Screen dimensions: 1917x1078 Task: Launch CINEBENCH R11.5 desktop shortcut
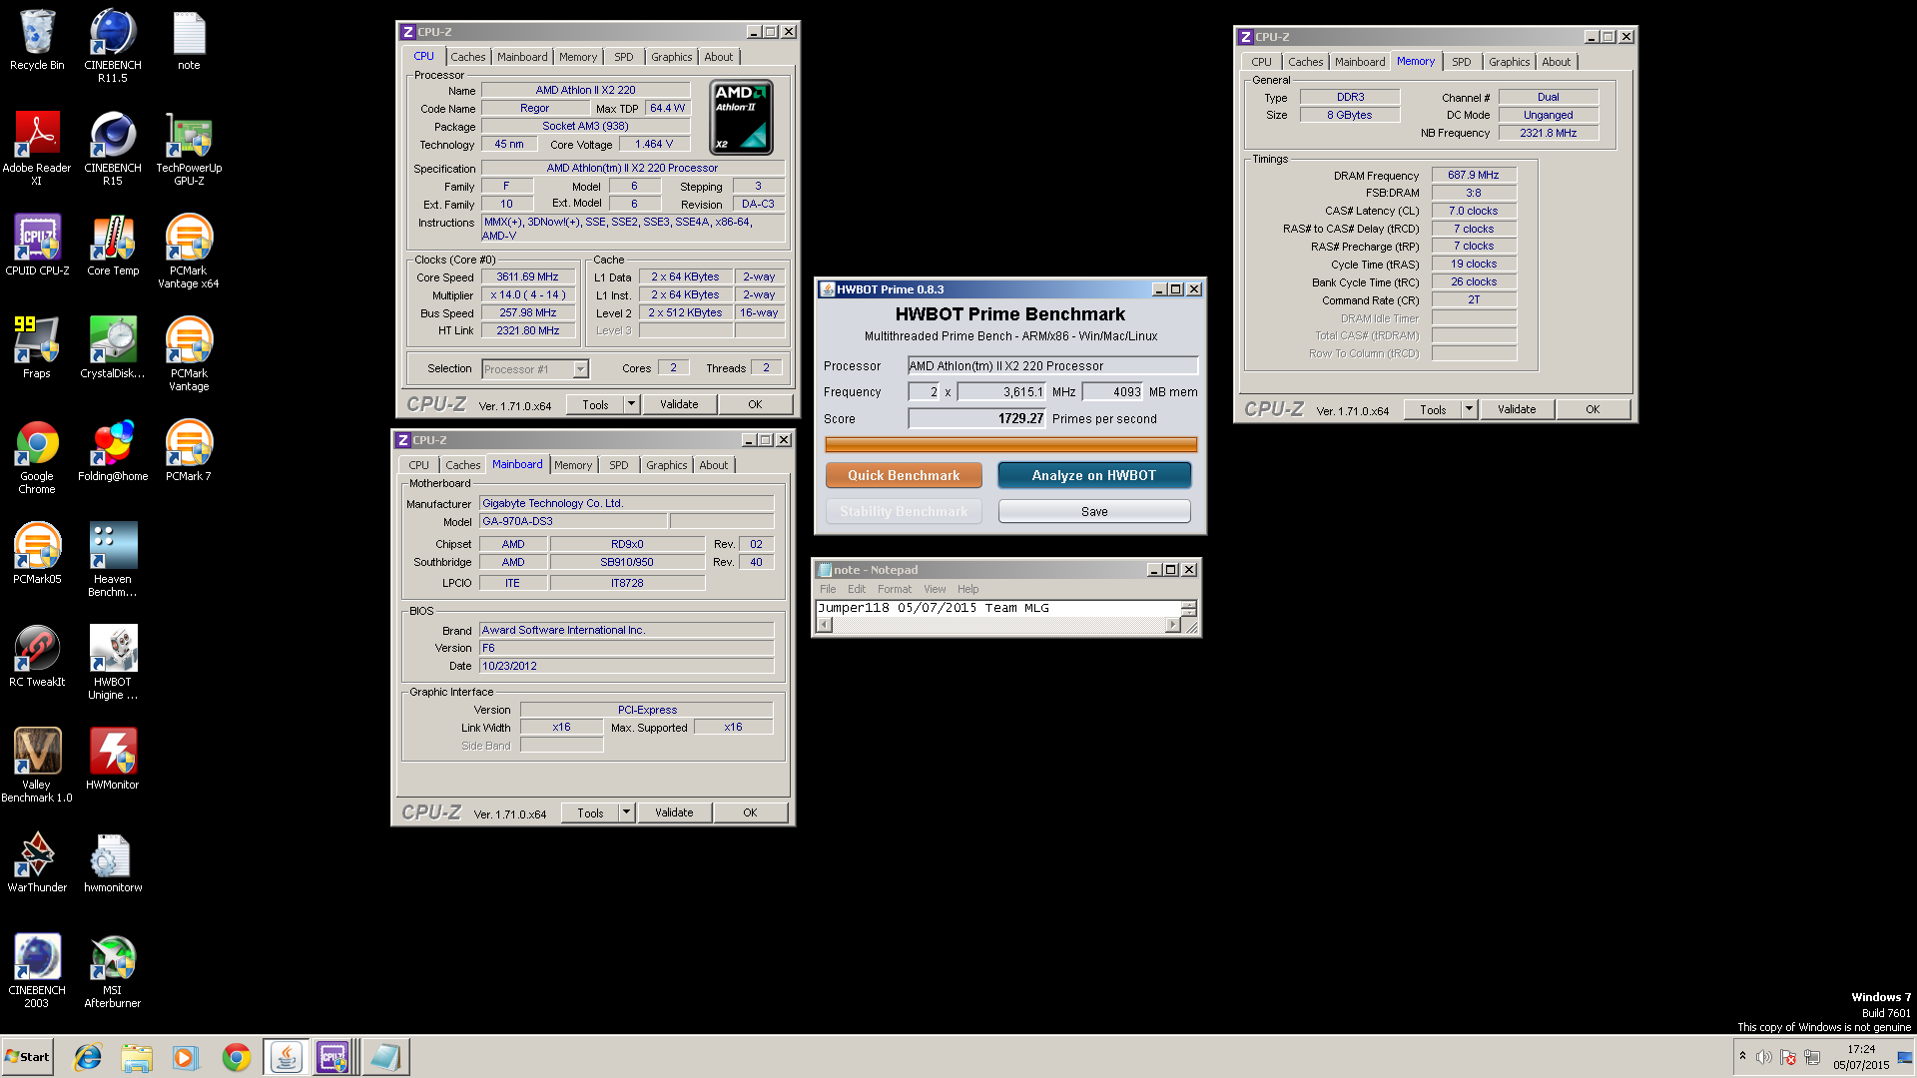click(113, 45)
